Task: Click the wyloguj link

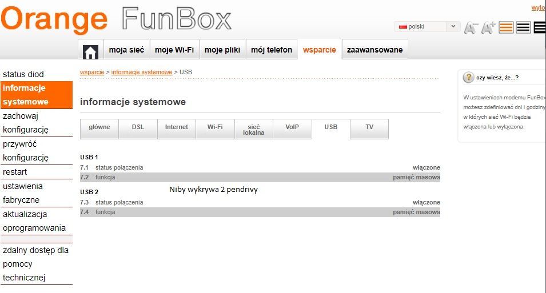Action: 539,7
